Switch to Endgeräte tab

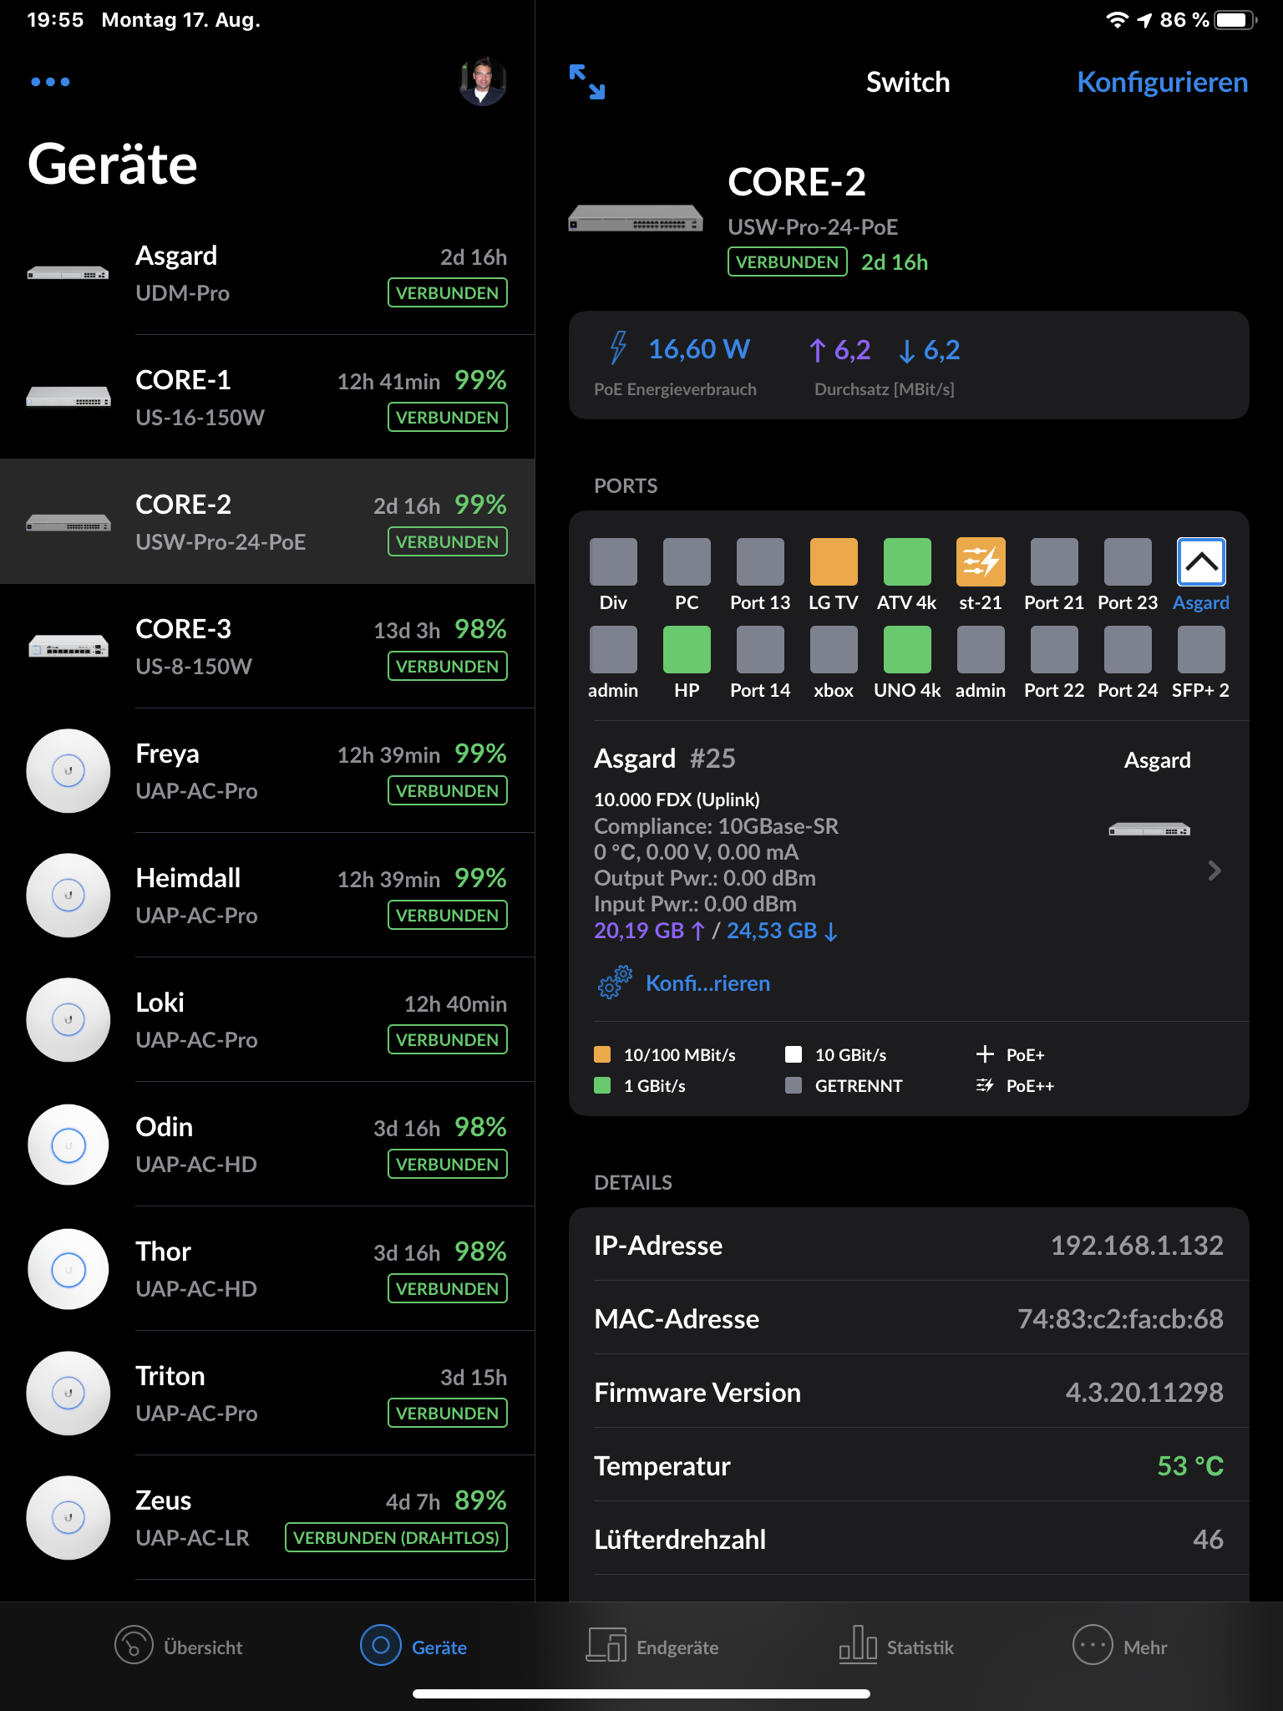(x=652, y=1646)
